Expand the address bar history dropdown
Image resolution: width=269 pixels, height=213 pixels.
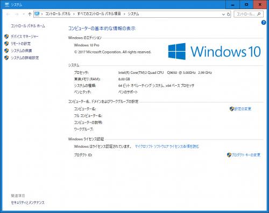pyautogui.click(x=223, y=14)
